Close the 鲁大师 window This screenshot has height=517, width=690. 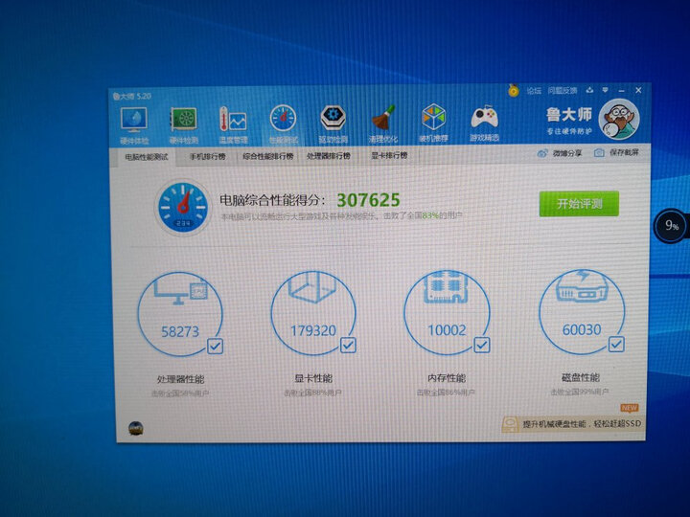click(638, 90)
